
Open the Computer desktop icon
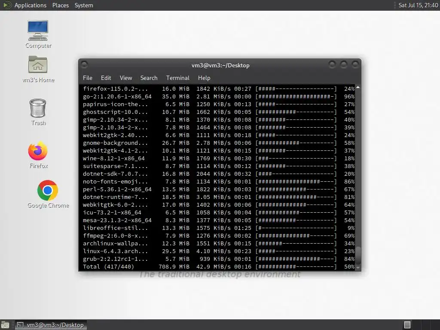(x=38, y=34)
